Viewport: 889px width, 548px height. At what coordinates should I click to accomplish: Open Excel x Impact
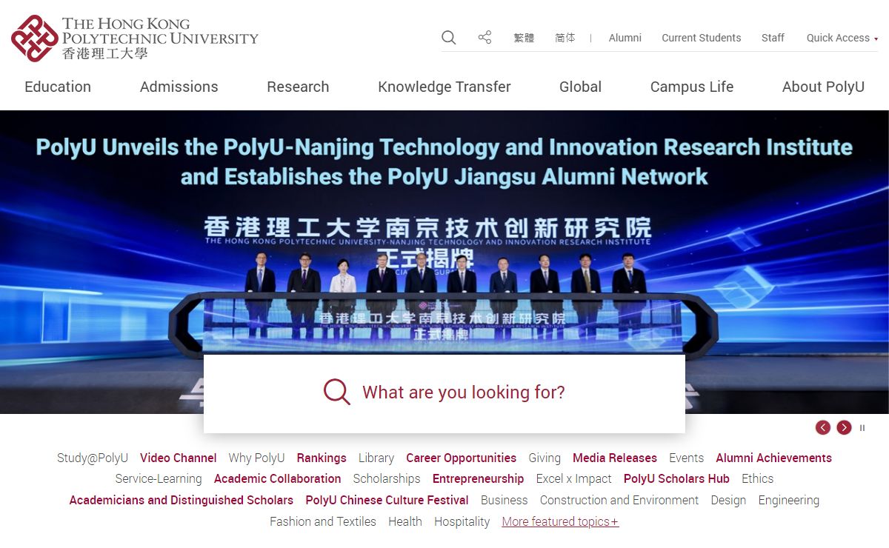click(x=574, y=478)
